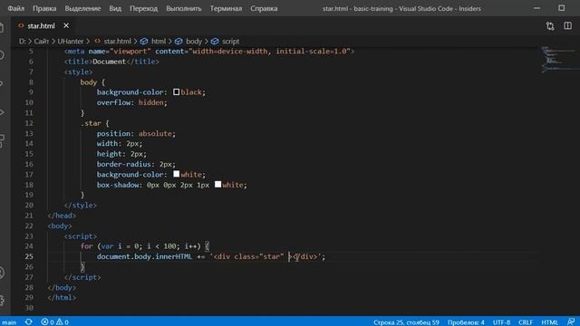Viewport: 580px width, 326px height.
Task: Click the '.star {' selector line
Action: tap(94, 123)
